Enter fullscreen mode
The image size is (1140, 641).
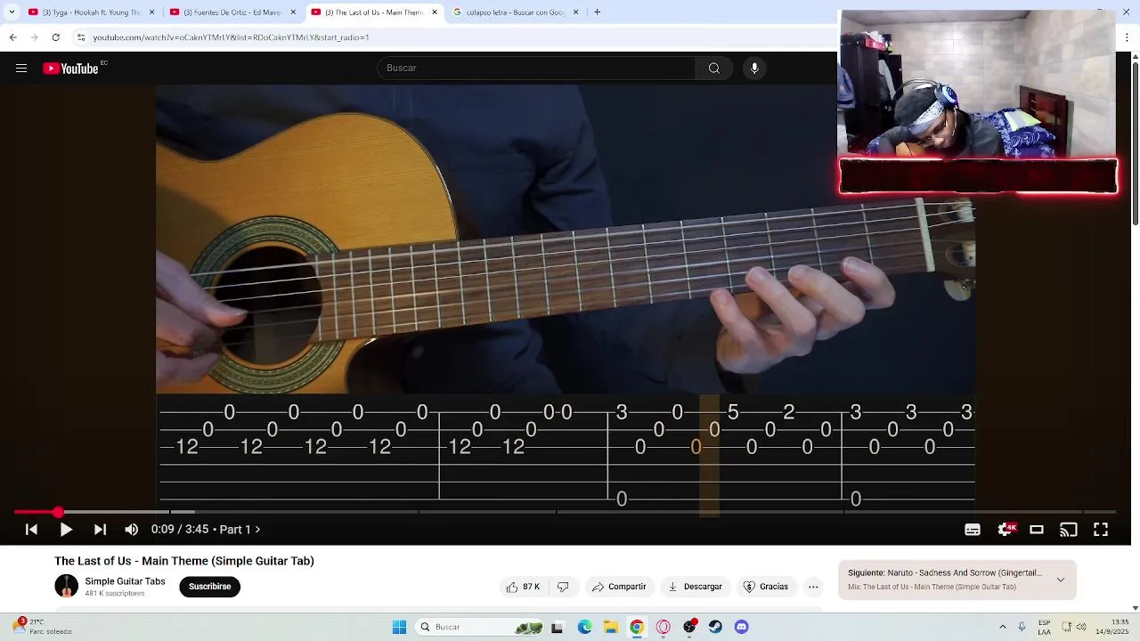(x=1101, y=530)
